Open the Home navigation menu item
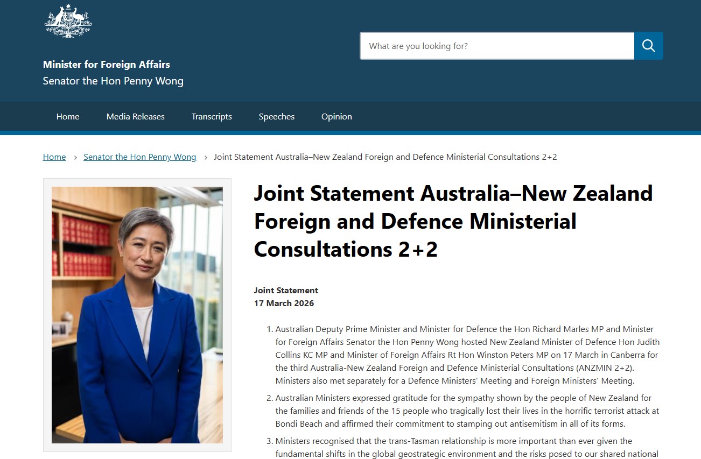 pyautogui.click(x=68, y=116)
